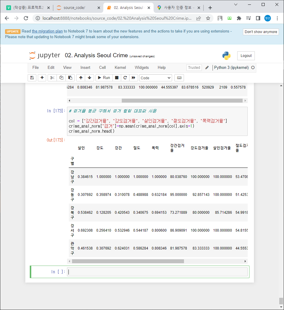Open the View menu
284x310 pixels.
[67, 68]
